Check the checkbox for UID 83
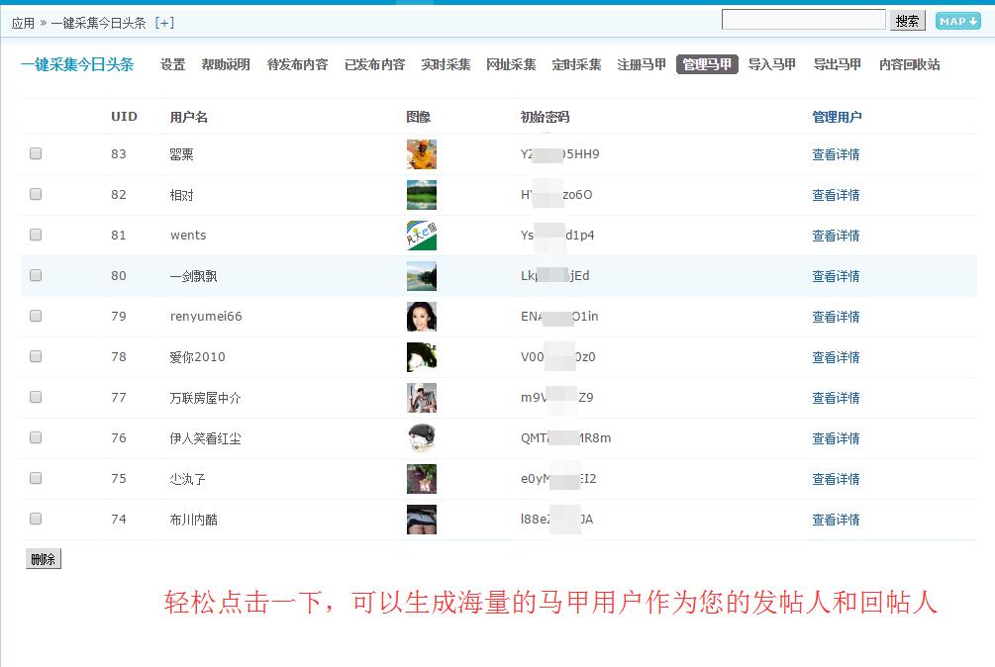995x667 pixels. 36,154
